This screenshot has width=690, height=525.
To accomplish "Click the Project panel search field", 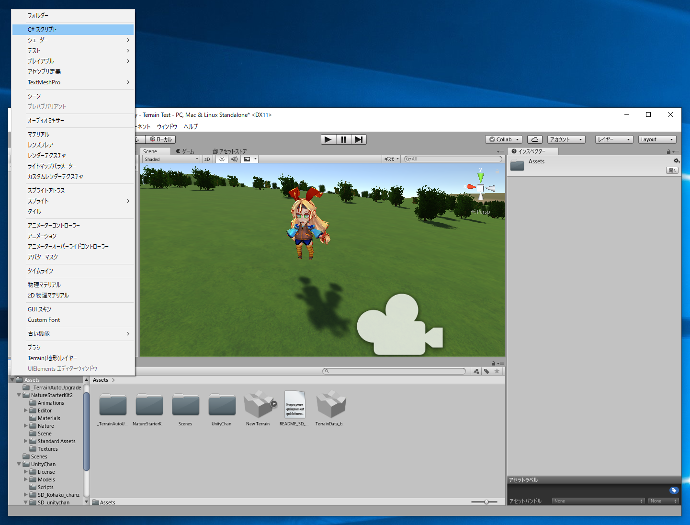I will pyautogui.click(x=394, y=371).
